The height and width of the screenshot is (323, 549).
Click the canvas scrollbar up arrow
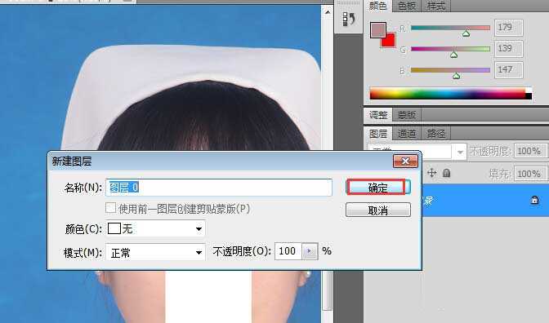pyautogui.click(x=327, y=12)
